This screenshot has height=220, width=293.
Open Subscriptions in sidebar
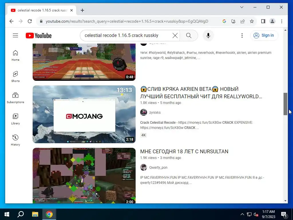click(x=15, y=98)
